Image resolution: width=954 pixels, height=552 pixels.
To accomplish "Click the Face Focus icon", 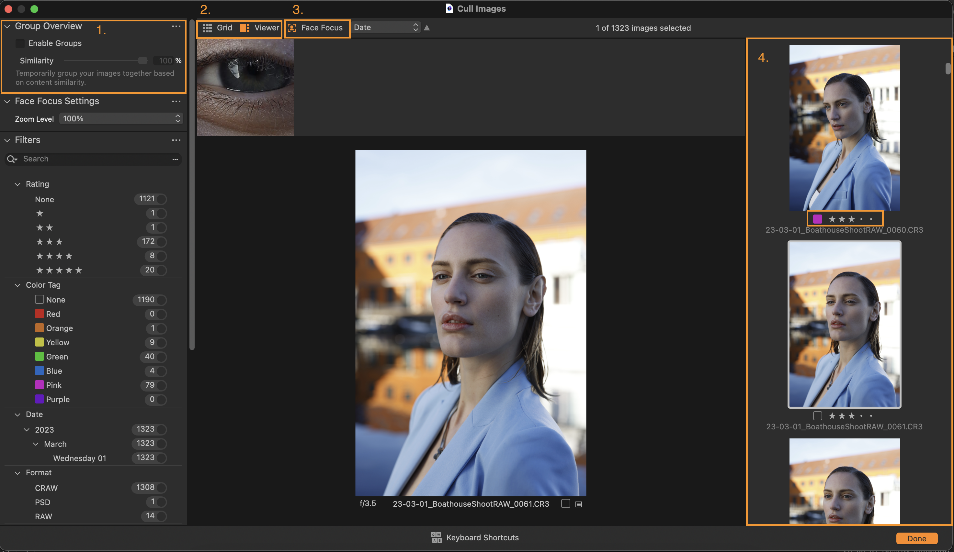I will 292,28.
